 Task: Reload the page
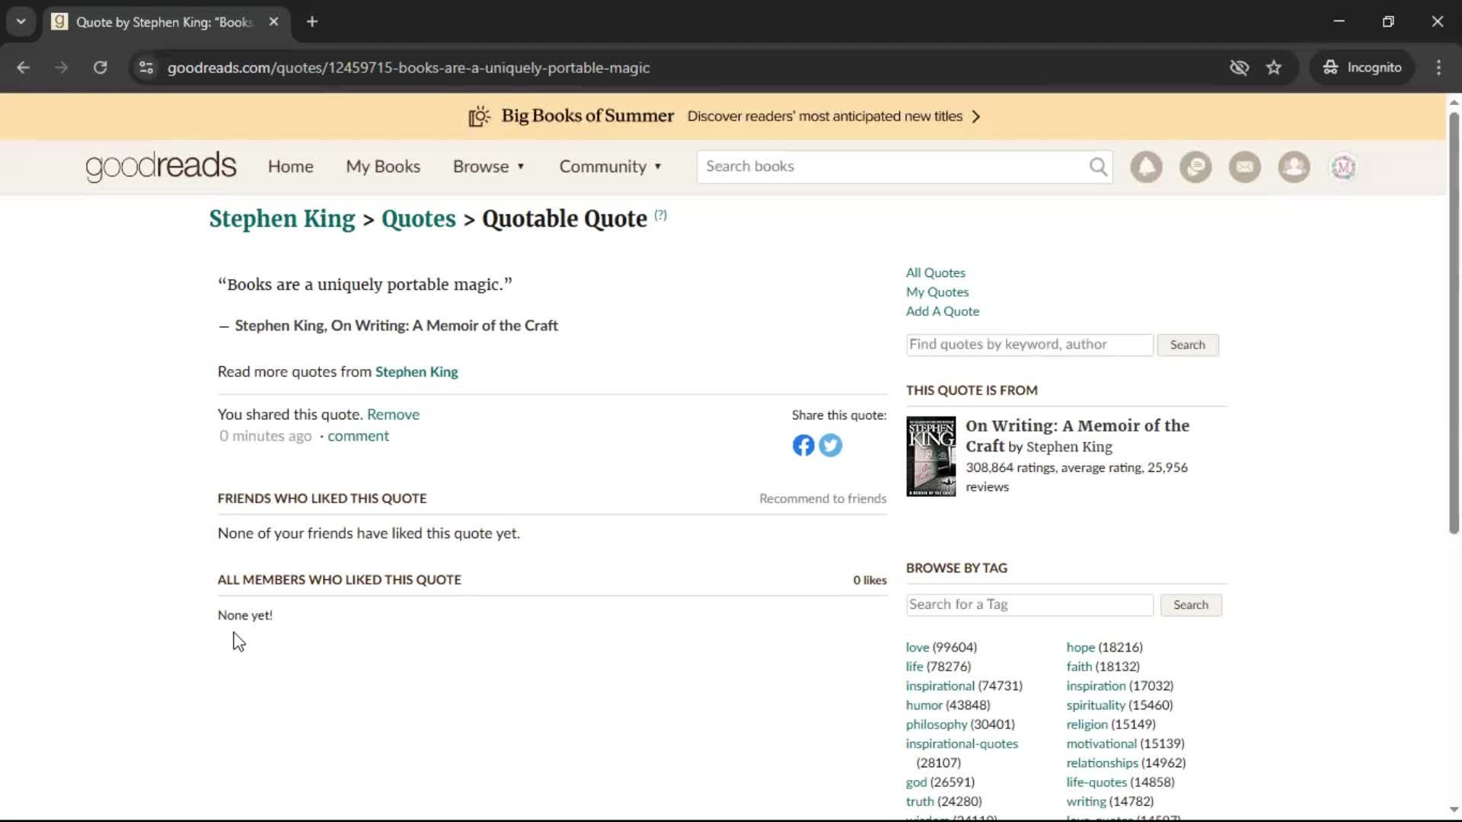100,68
